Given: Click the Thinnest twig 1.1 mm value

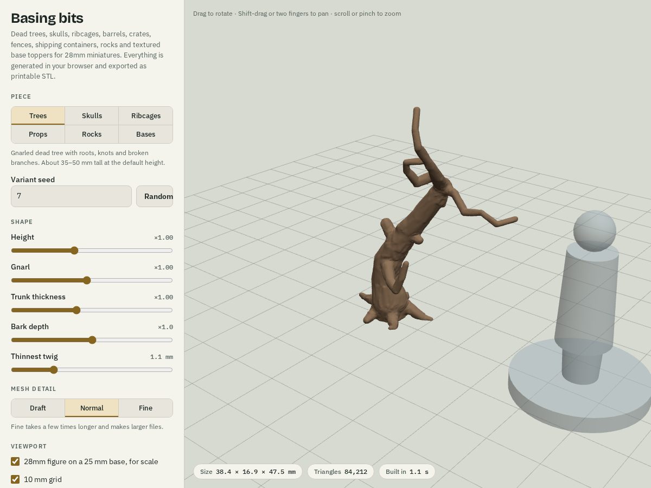Looking at the screenshot, I should (x=162, y=357).
